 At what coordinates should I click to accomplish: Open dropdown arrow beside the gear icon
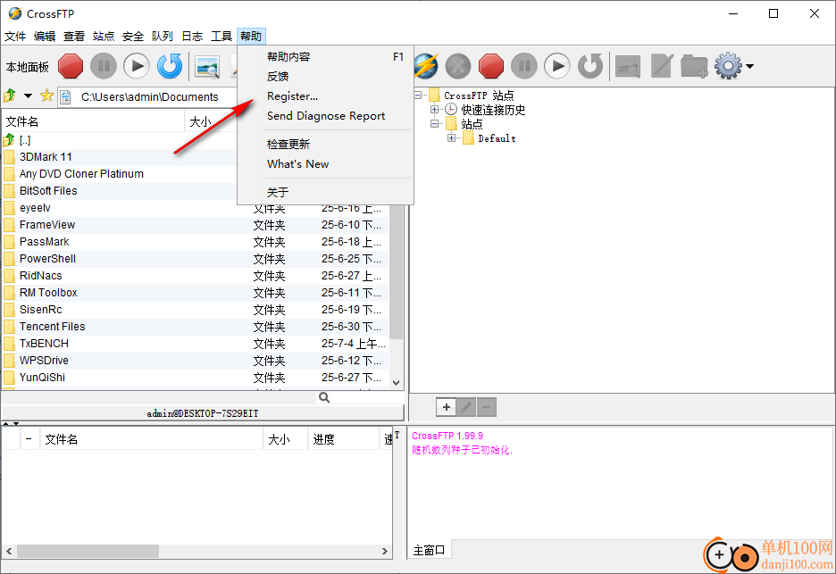pos(749,67)
